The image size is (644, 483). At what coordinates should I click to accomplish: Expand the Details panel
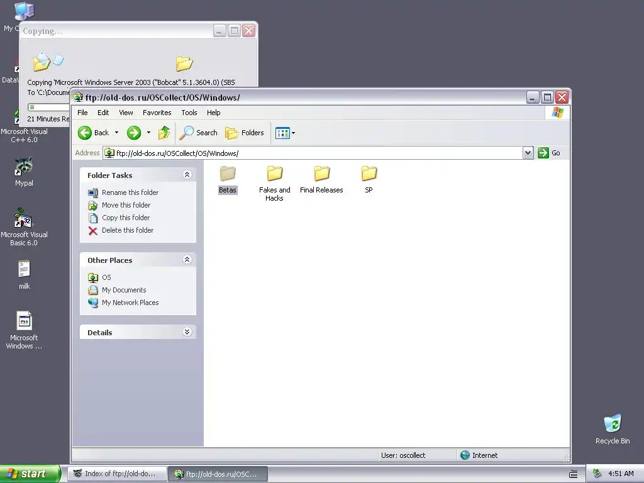187,332
